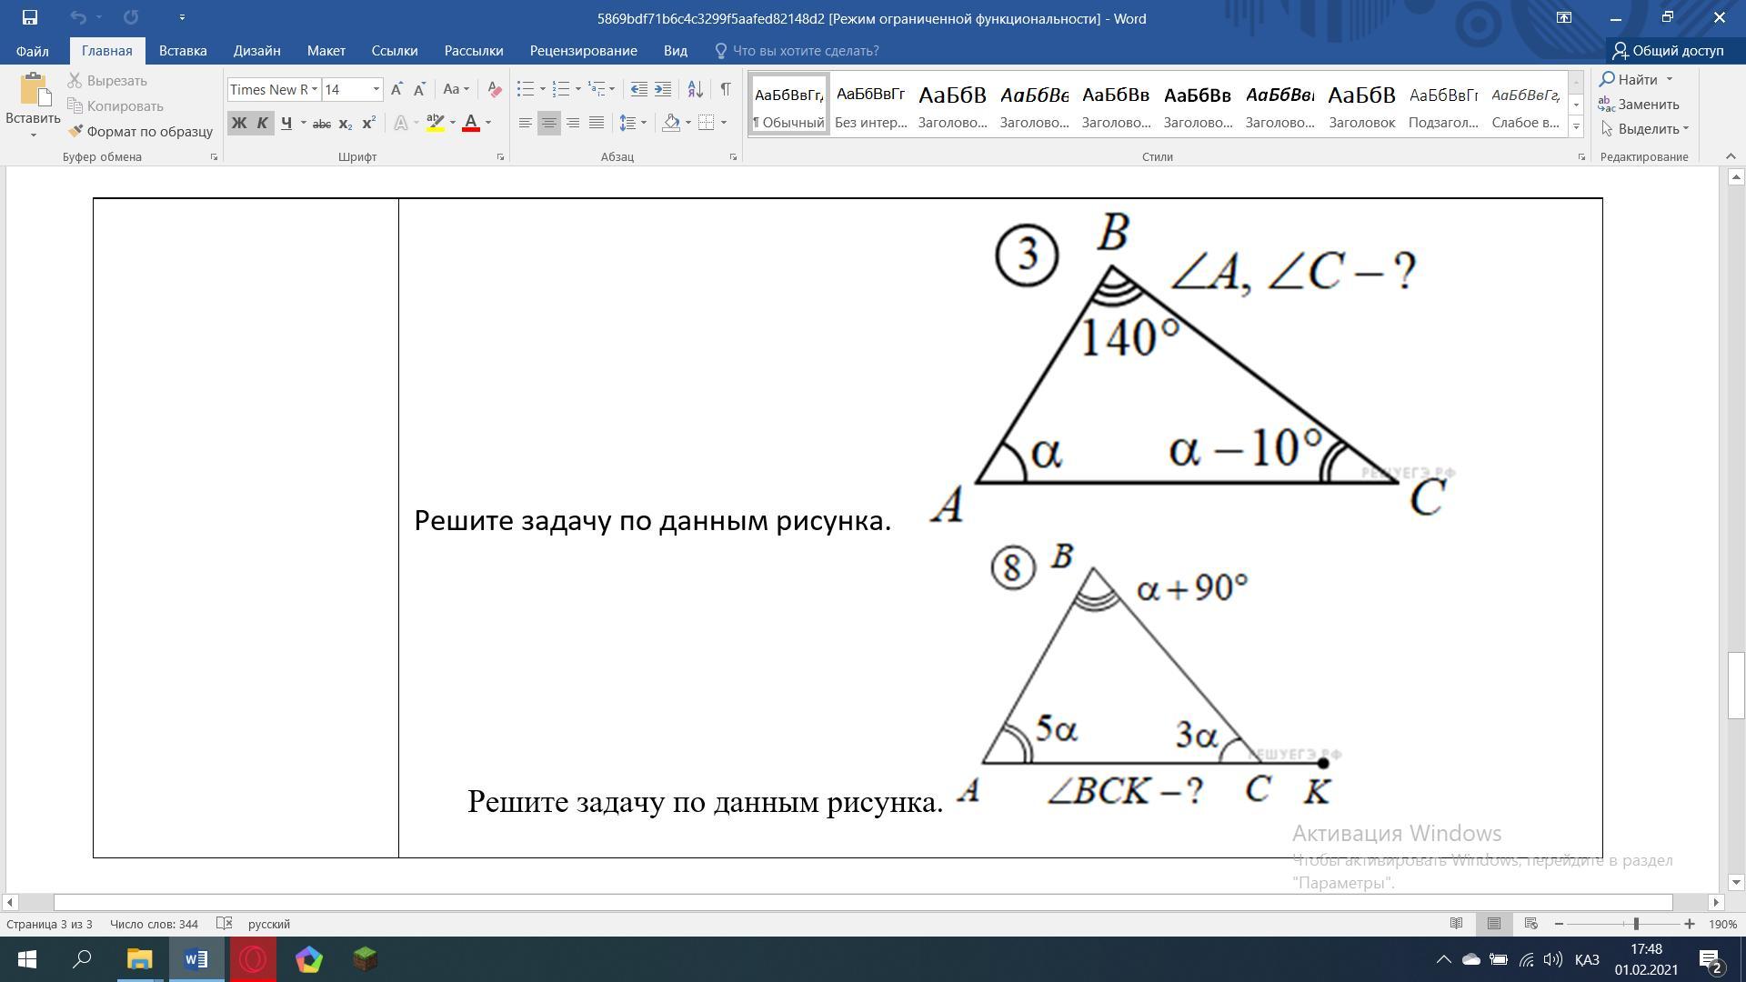Toggle underline (Ч) formatting
1746x982 pixels.
[286, 123]
